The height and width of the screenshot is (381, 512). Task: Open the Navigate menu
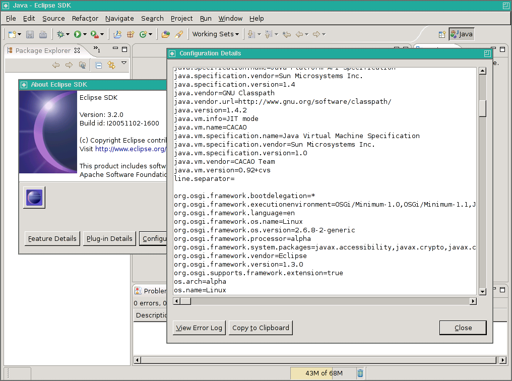tap(119, 19)
